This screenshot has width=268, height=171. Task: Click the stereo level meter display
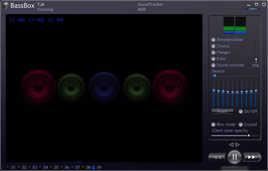click(235, 25)
